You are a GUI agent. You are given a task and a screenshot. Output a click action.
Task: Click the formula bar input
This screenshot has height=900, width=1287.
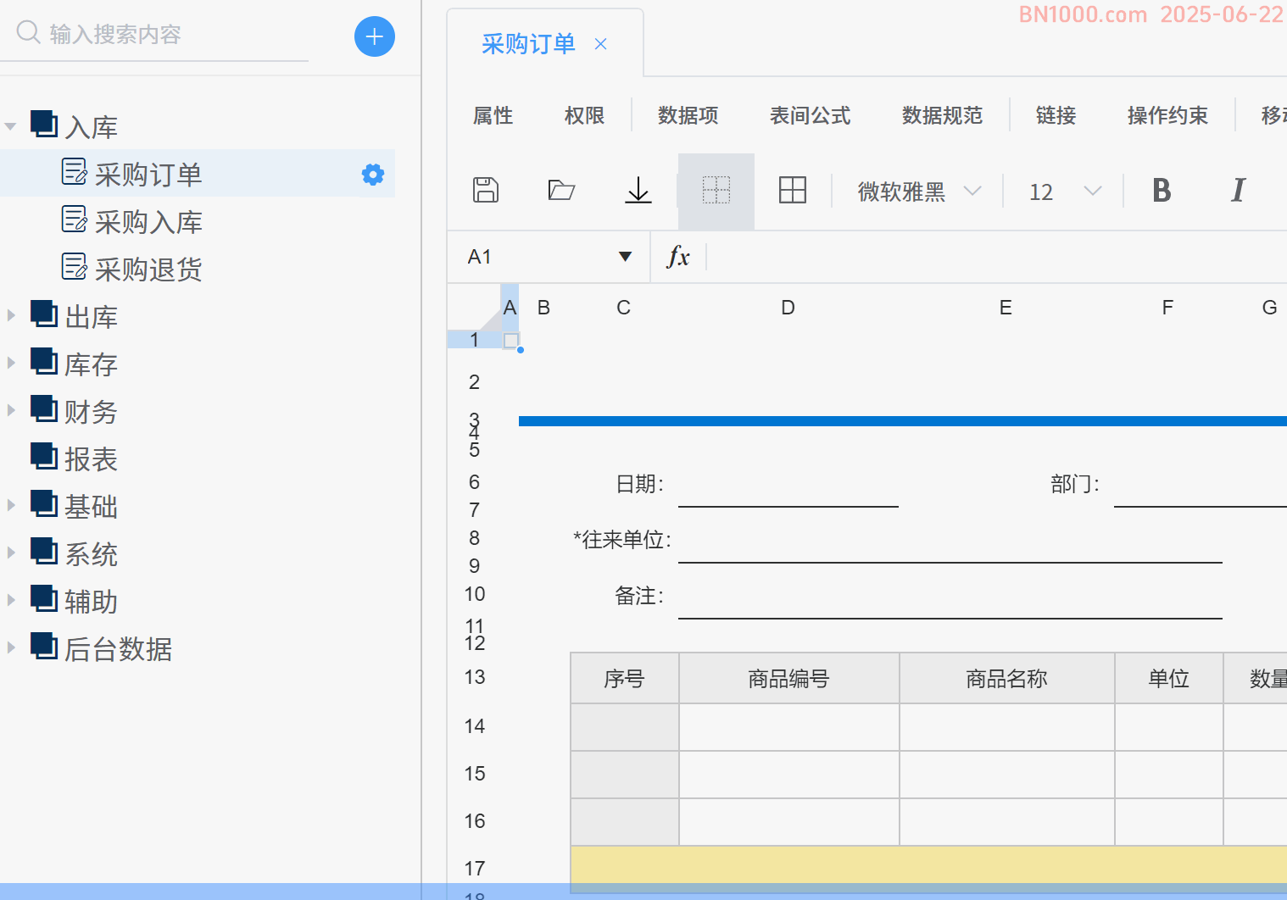tap(996, 257)
